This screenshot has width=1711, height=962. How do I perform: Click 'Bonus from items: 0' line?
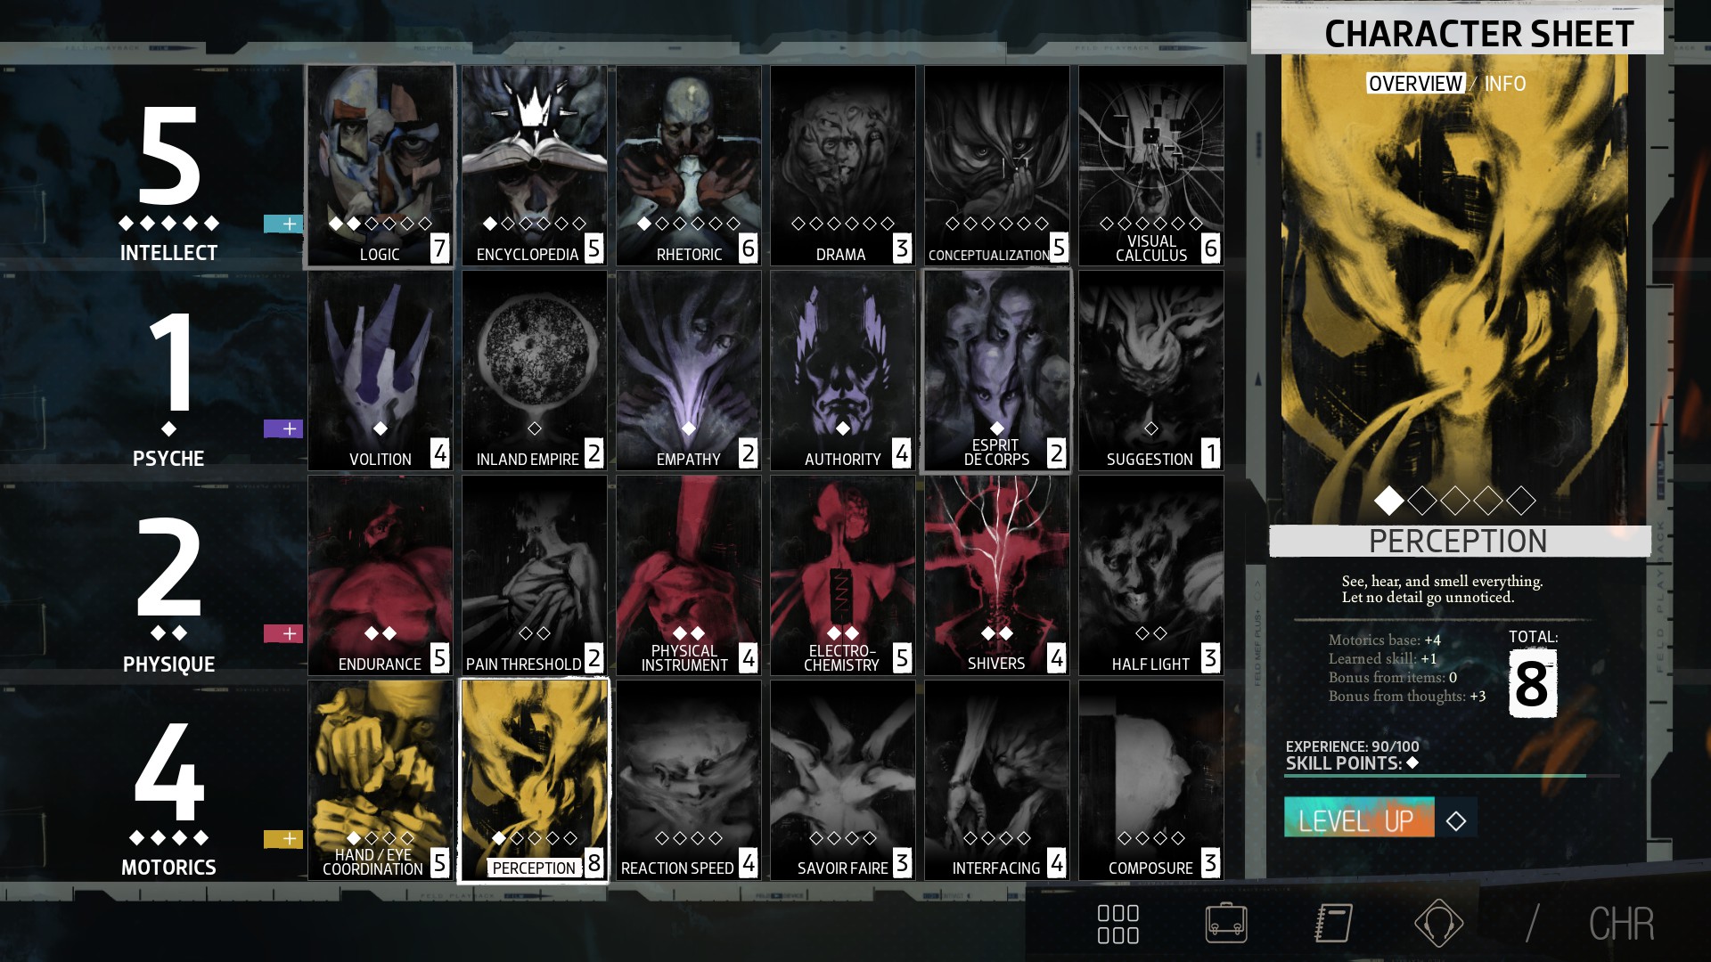pyautogui.click(x=1393, y=678)
